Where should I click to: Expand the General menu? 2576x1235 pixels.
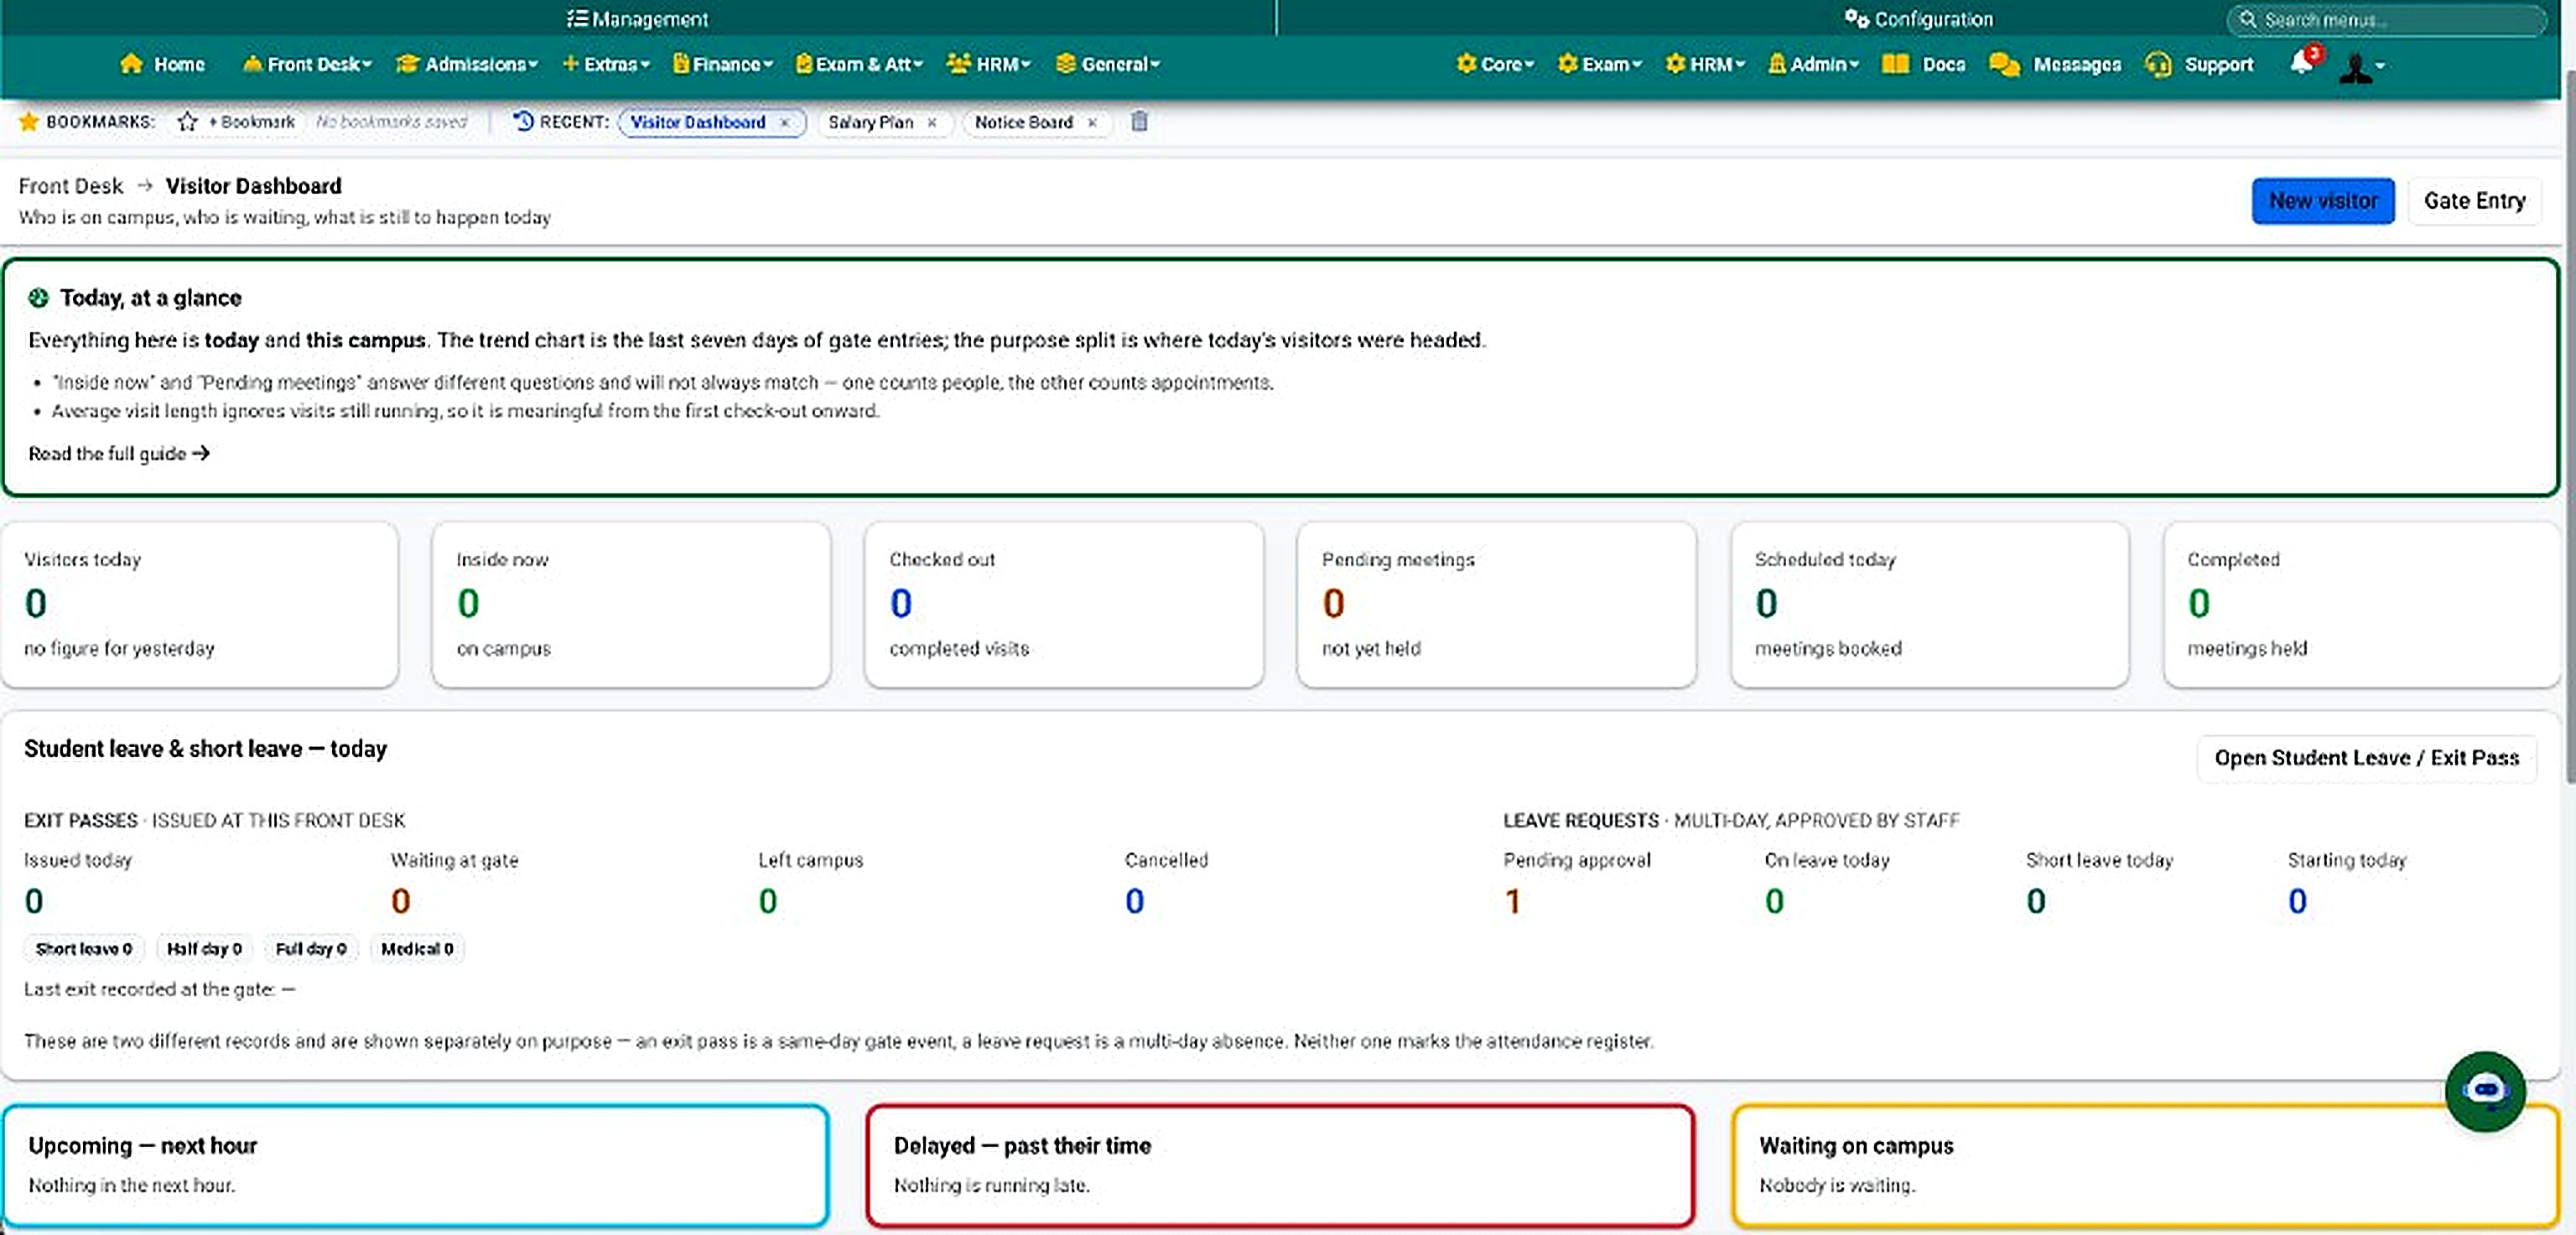click(x=1108, y=64)
